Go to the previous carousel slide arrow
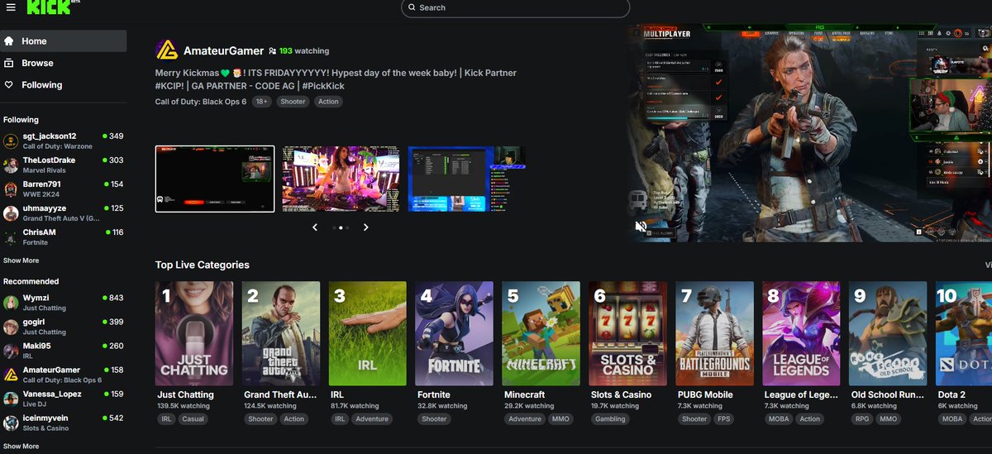The height and width of the screenshot is (454, 992). point(315,227)
